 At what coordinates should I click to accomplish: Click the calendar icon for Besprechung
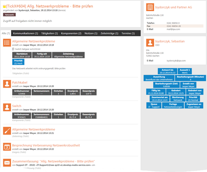(7, 147)
